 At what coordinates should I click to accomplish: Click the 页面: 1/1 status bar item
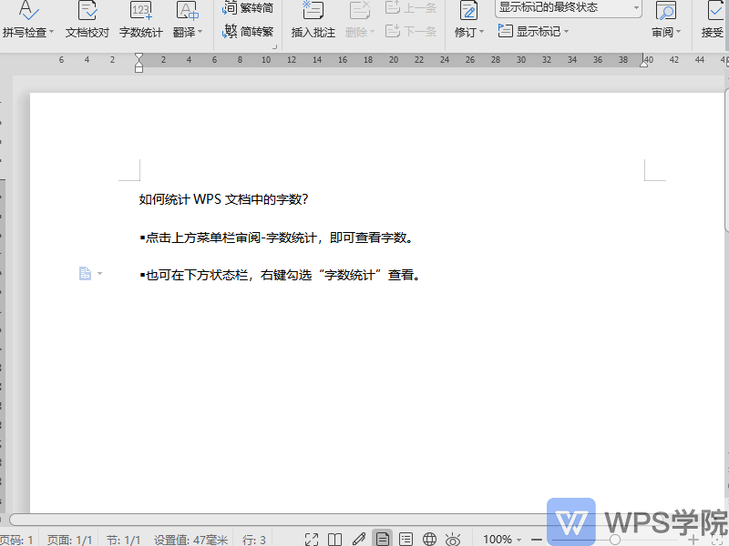pos(69,540)
